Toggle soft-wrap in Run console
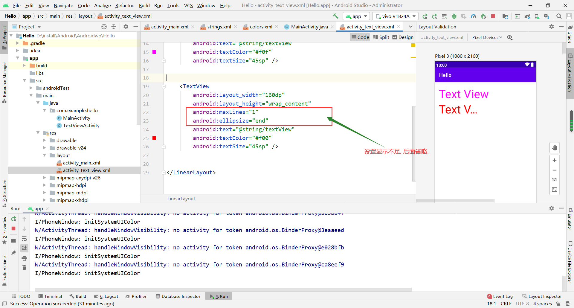 coord(24,239)
